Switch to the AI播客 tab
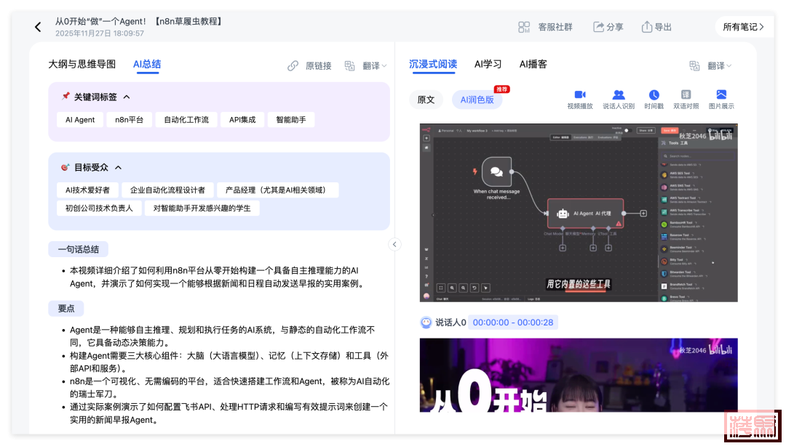 click(533, 64)
